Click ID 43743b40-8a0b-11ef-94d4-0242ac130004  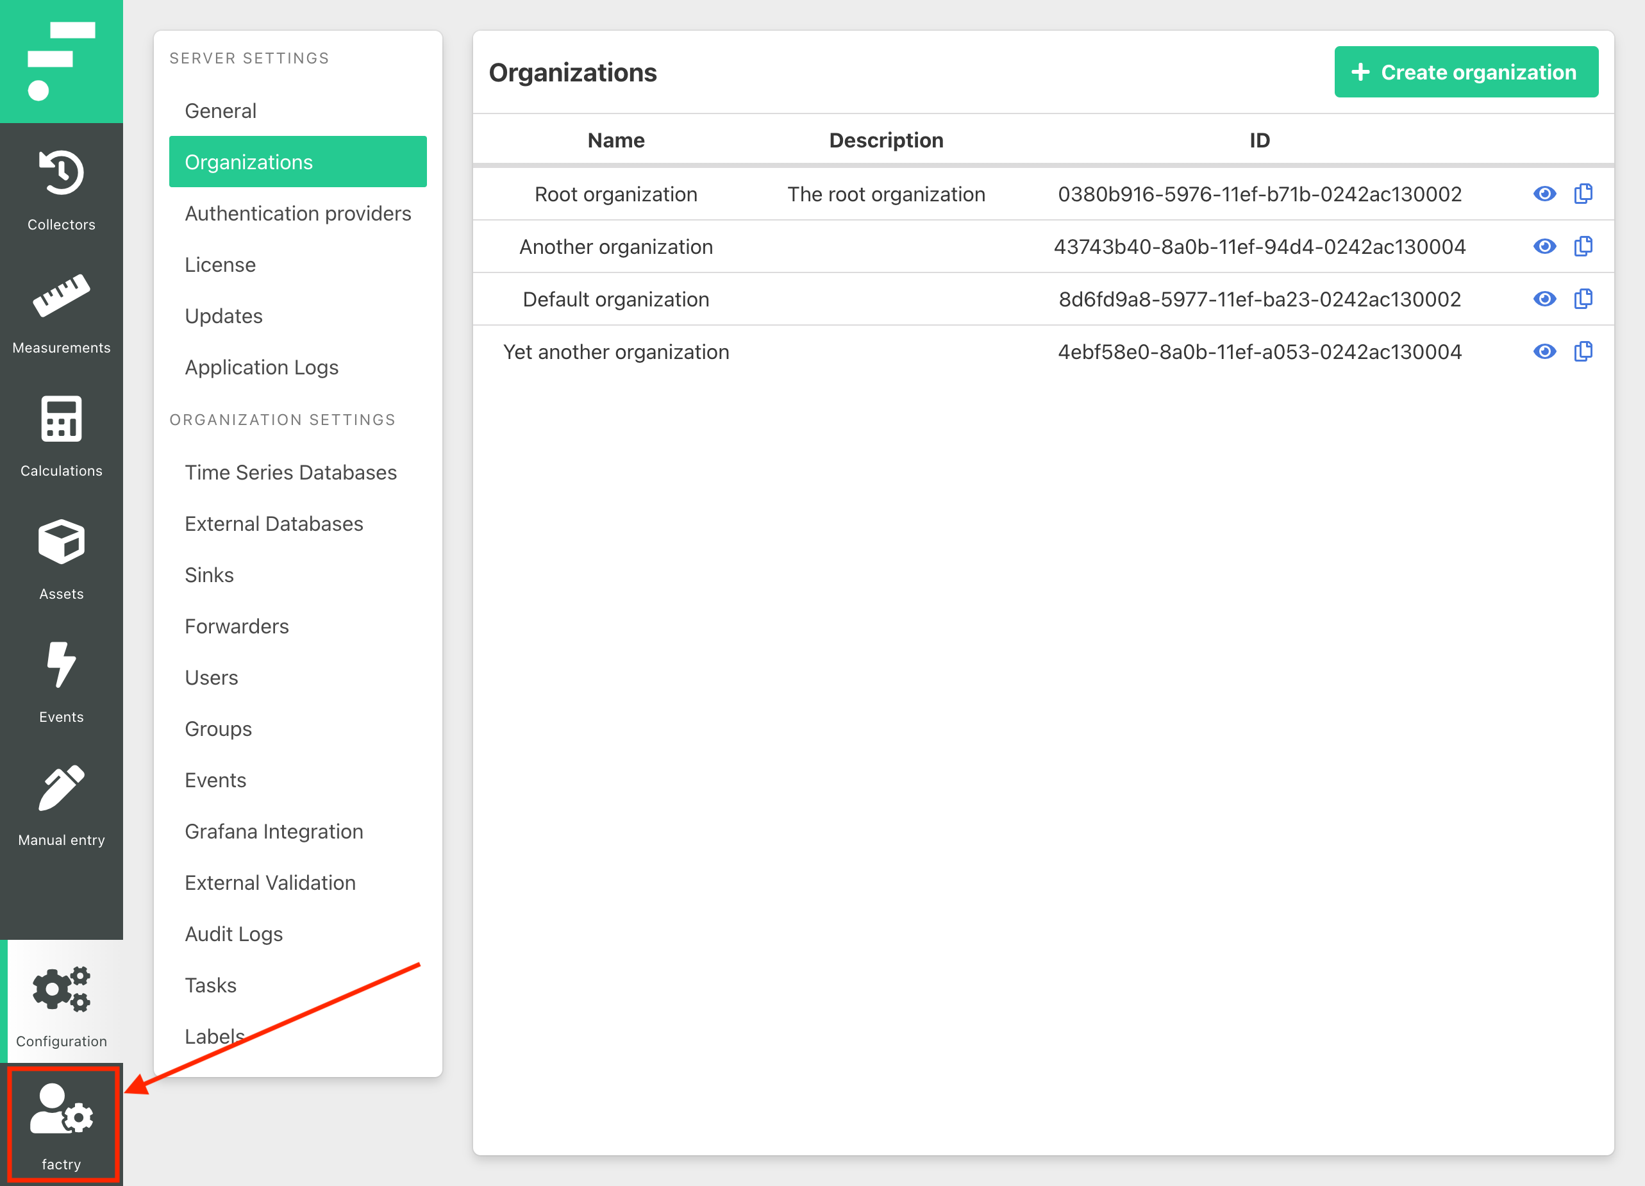pos(1259,247)
